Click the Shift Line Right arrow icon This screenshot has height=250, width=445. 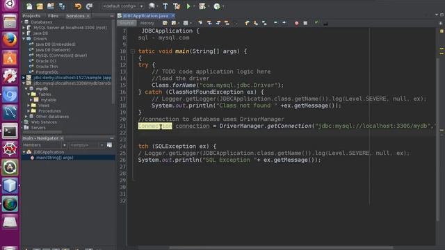tap(284, 23)
